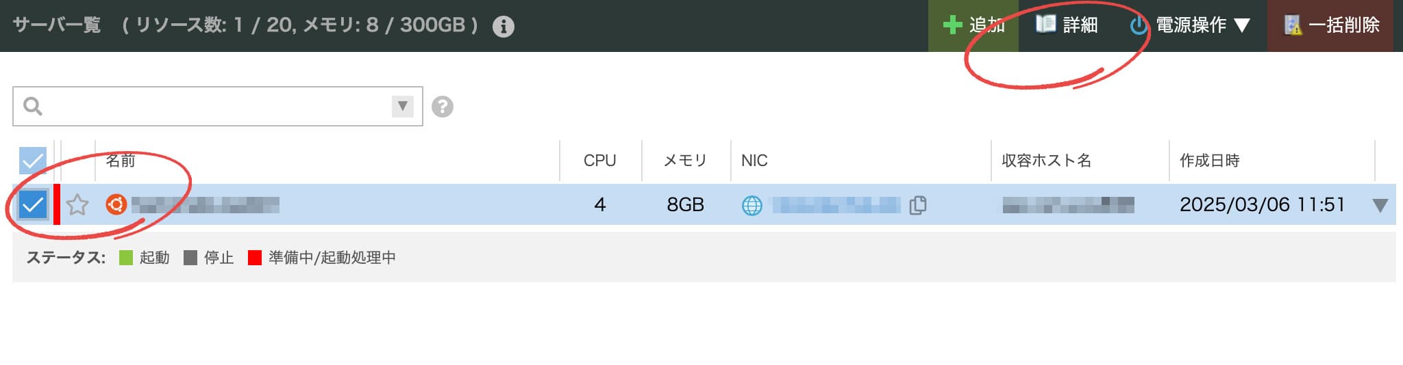Uncheck the server row checkbox
The height and width of the screenshot is (365, 1403).
32,204
